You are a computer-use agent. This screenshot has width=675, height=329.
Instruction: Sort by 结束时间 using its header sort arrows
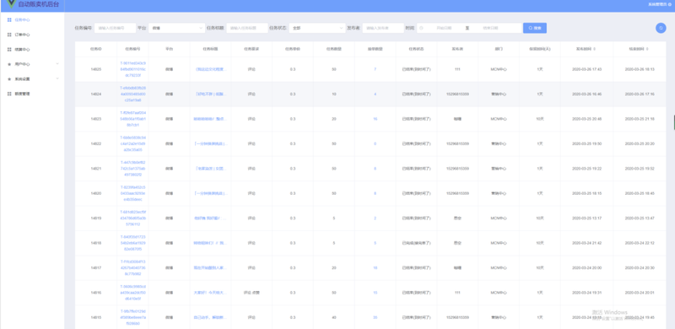pyautogui.click(x=647, y=49)
